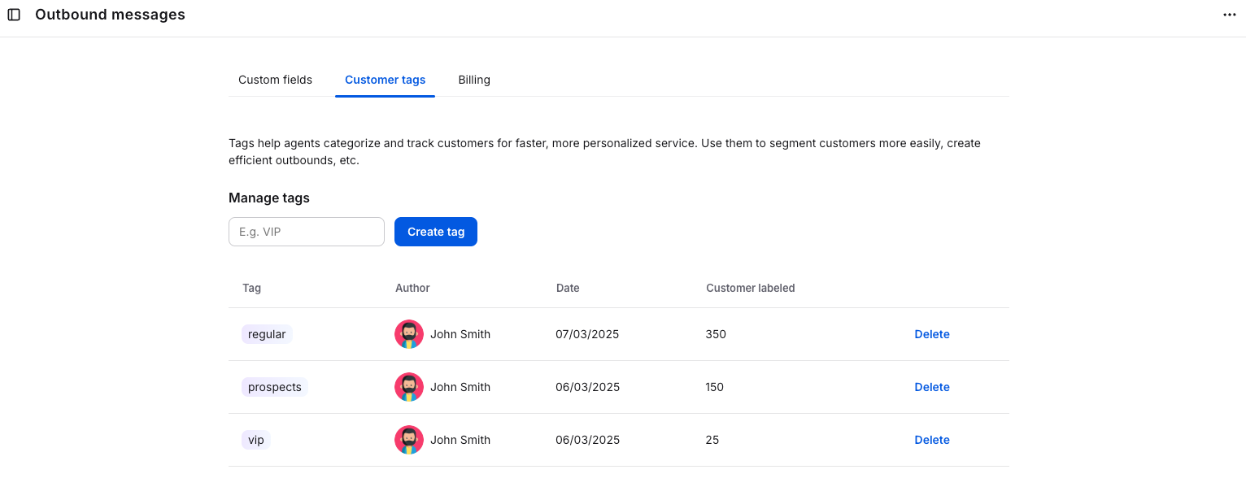Click the Date column header
This screenshot has width=1246, height=500.
pos(568,288)
